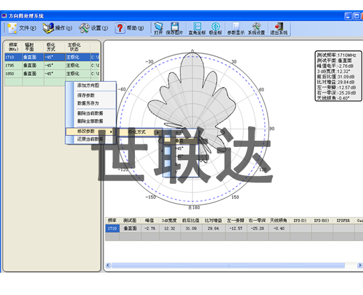This screenshot has height=295, width=363.
Task: Click the -45° cell in 1710 row
Action: coord(54,57)
